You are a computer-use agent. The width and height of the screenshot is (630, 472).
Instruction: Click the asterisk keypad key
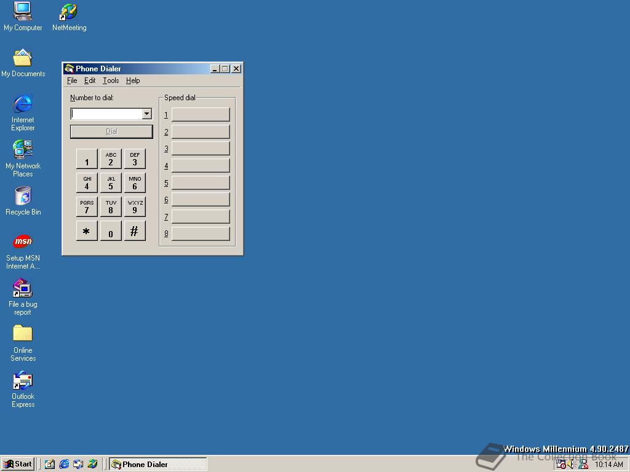[x=87, y=231]
